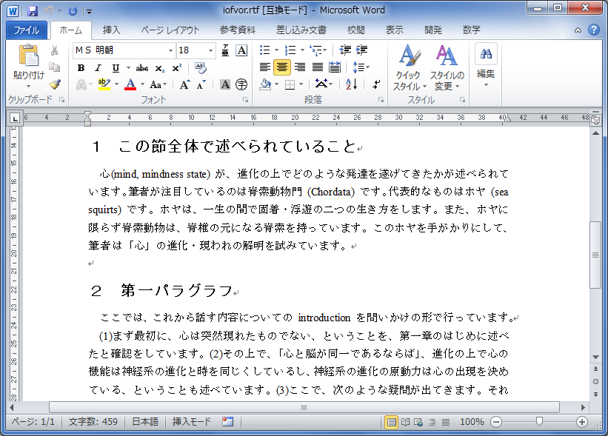The image size is (608, 436).
Task: Toggle center text alignment
Action: pyautogui.click(x=281, y=67)
